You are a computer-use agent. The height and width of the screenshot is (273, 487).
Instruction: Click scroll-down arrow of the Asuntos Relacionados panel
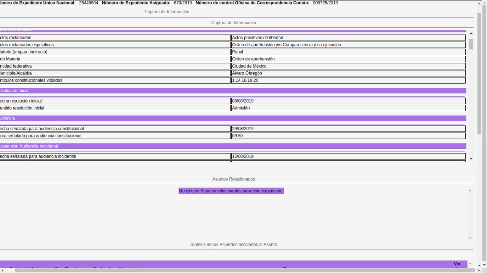pyautogui.click(x=470, y=238)
